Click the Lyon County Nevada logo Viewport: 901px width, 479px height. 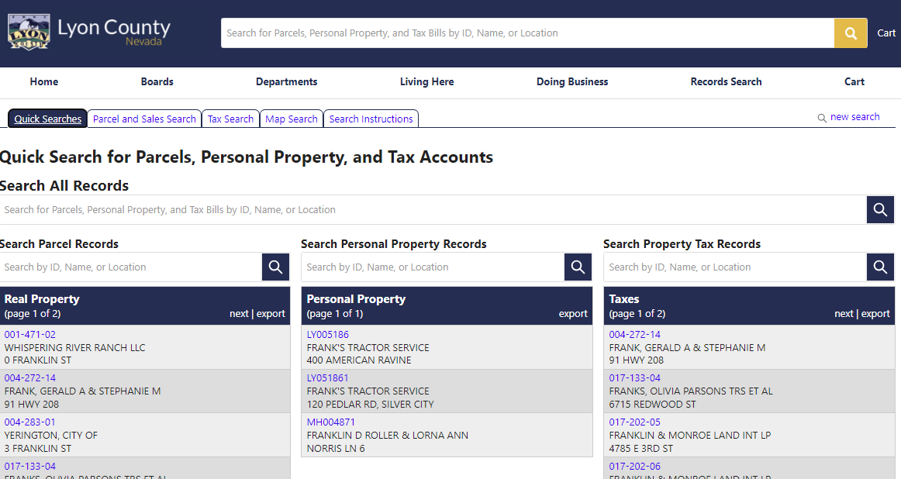[89, 32]
